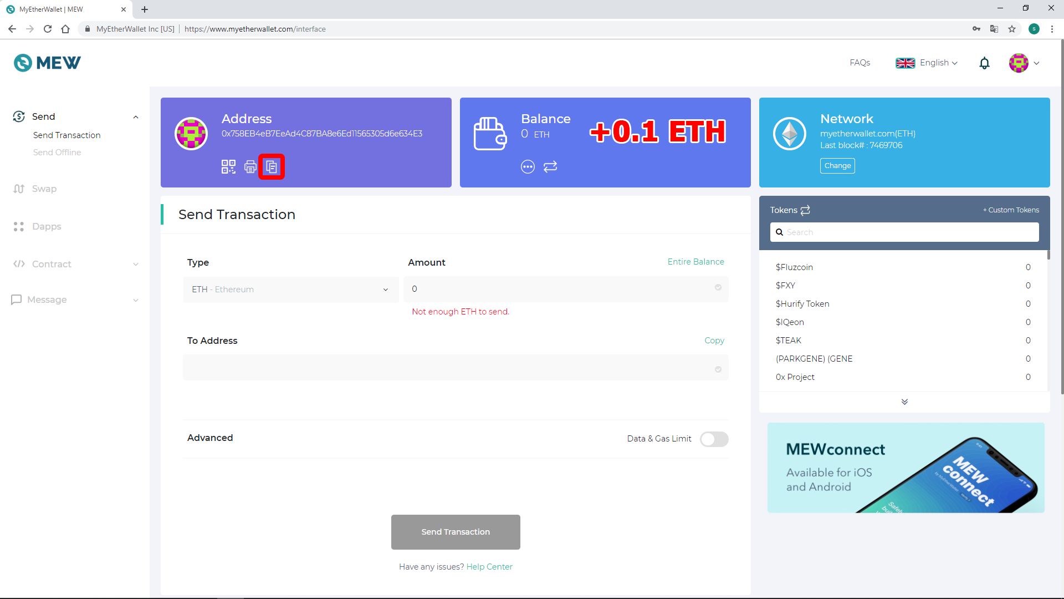Select the $TEAK token row
The height and width of the screenshot is (599, 1064).
903,341
